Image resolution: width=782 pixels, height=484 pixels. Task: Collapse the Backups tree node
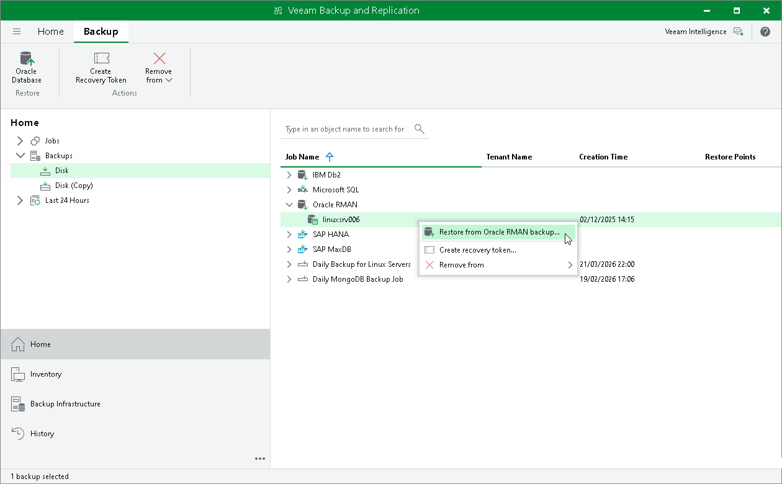20,156
